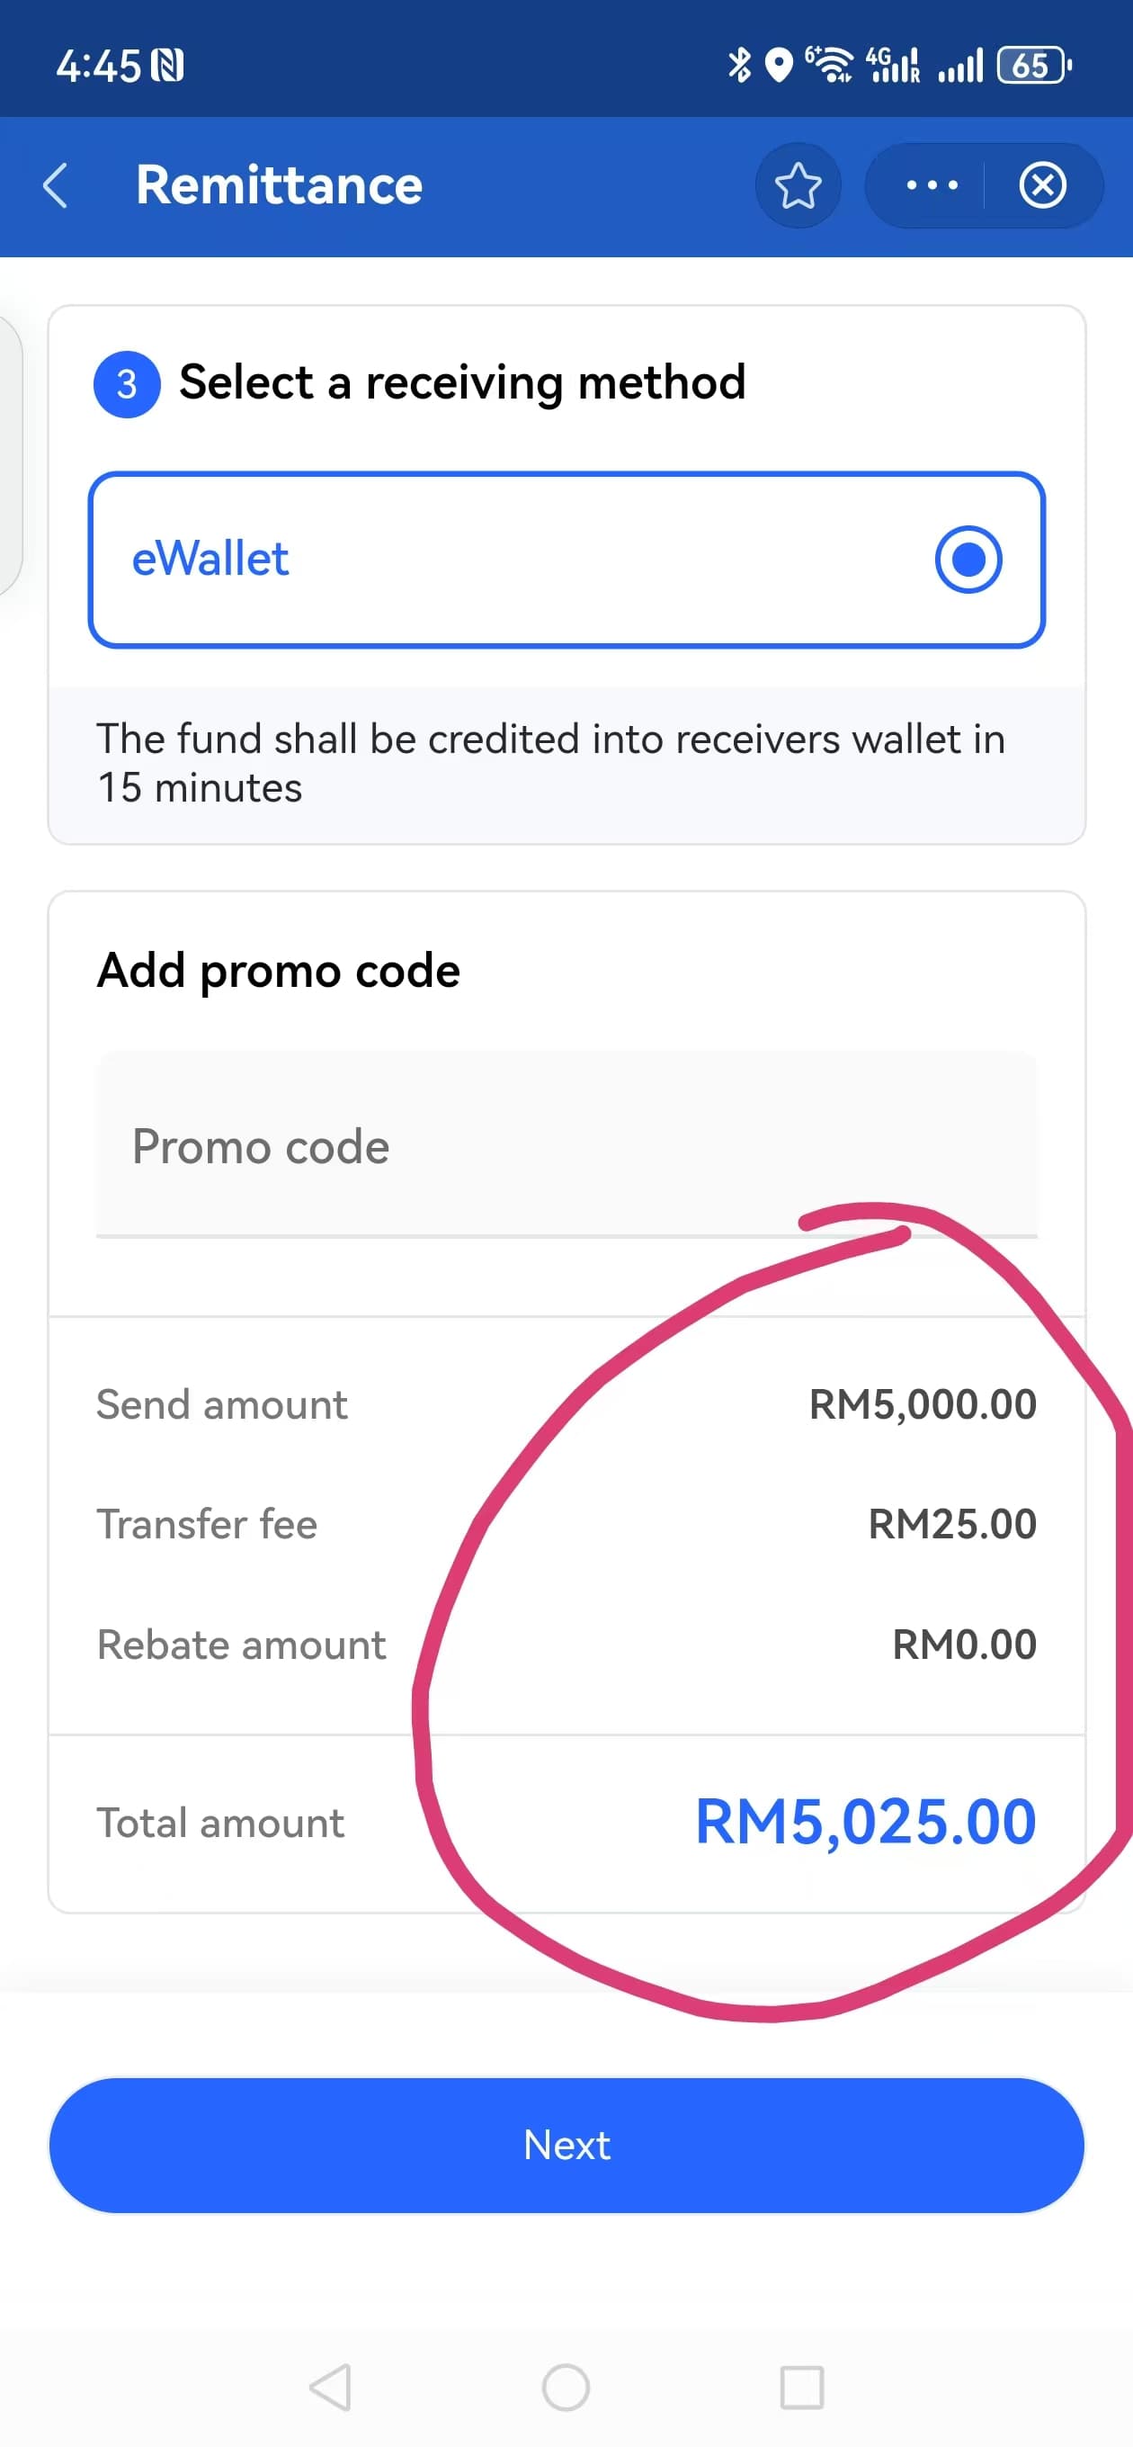Viewport: 1133px width, 2447px height.
Task: Close the mini app with X icon
Action: [1043, 185]
